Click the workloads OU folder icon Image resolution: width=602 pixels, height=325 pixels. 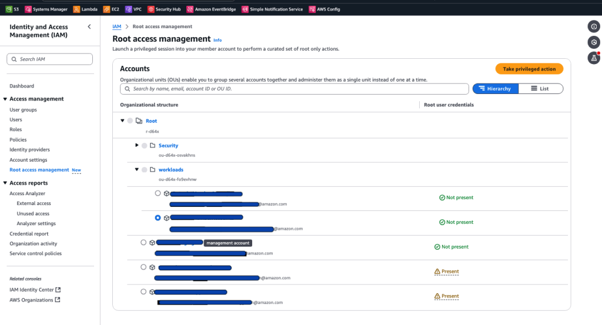tap(152, 170)
